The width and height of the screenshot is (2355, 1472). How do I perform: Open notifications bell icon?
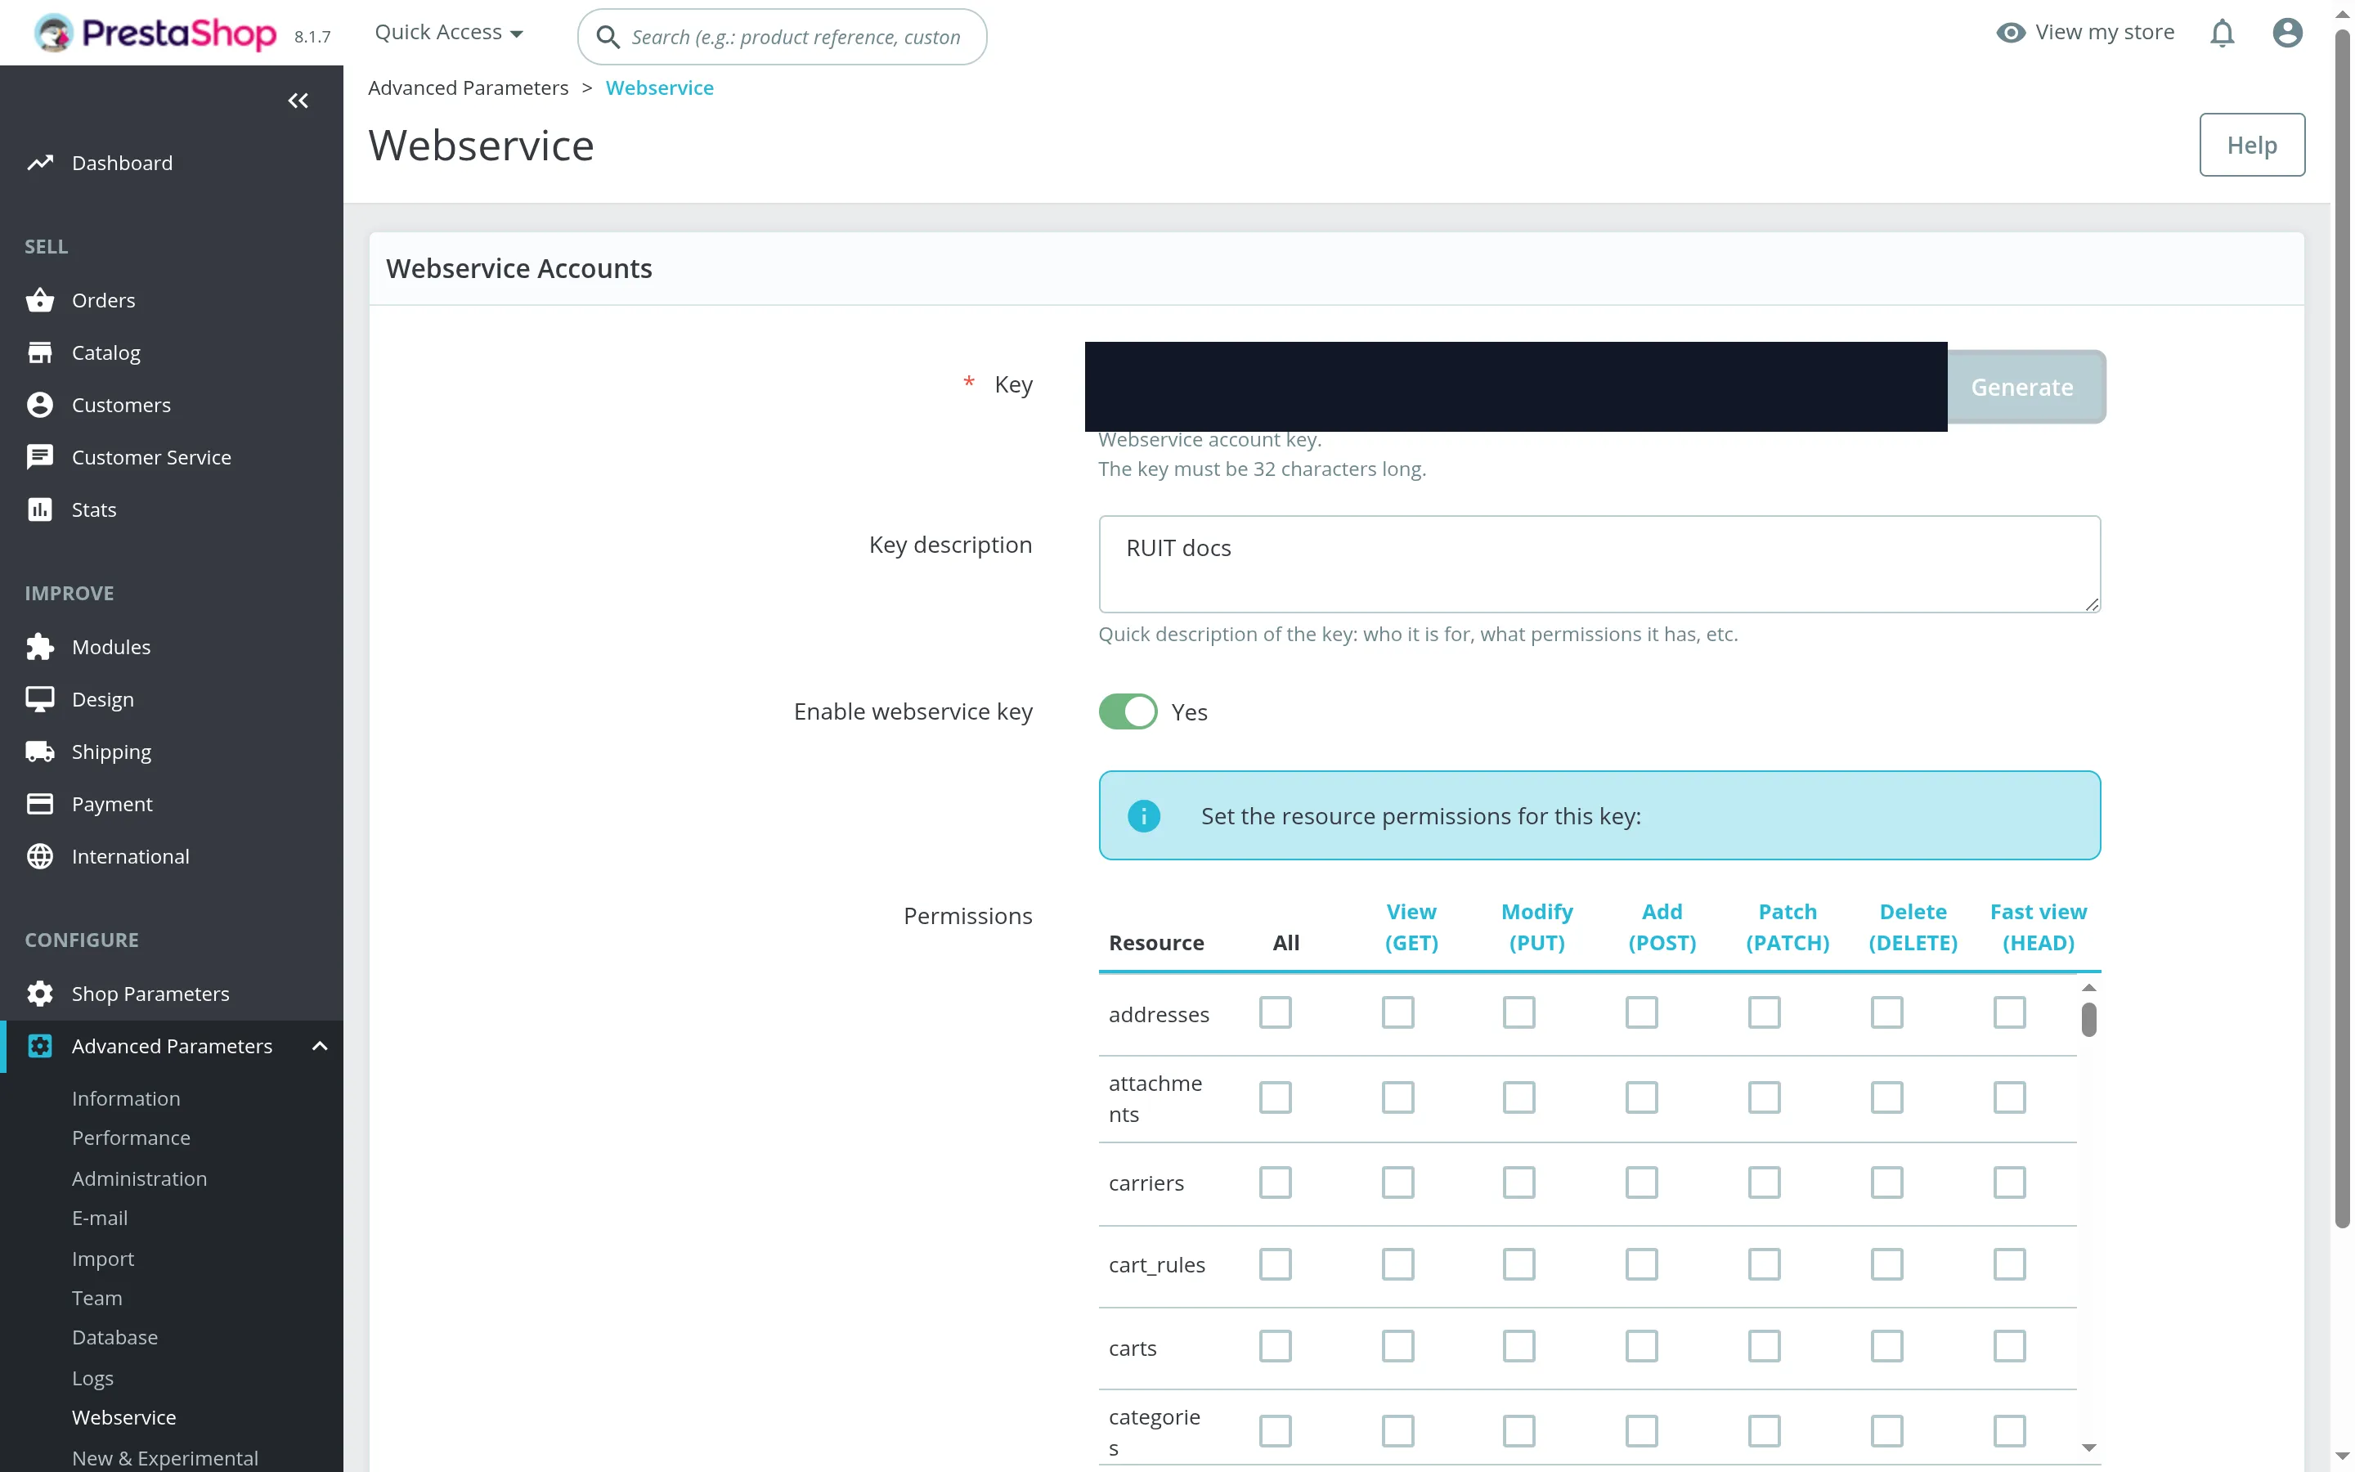click(x=2222, y=33)
